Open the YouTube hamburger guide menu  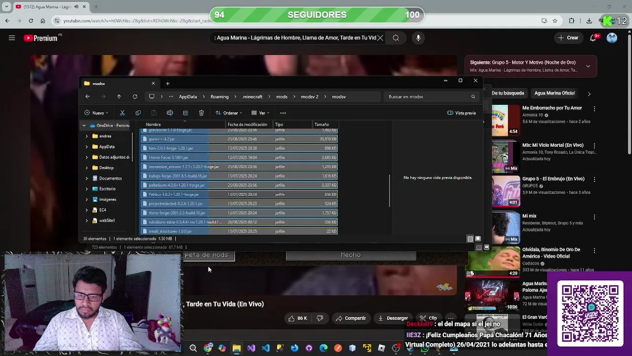coord(12,38)
